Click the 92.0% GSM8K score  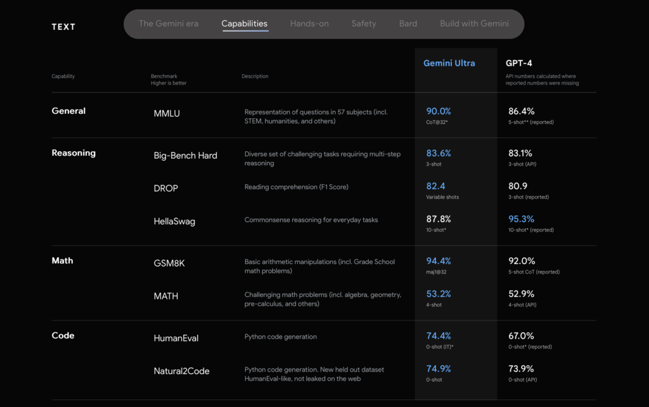point(522,261)
